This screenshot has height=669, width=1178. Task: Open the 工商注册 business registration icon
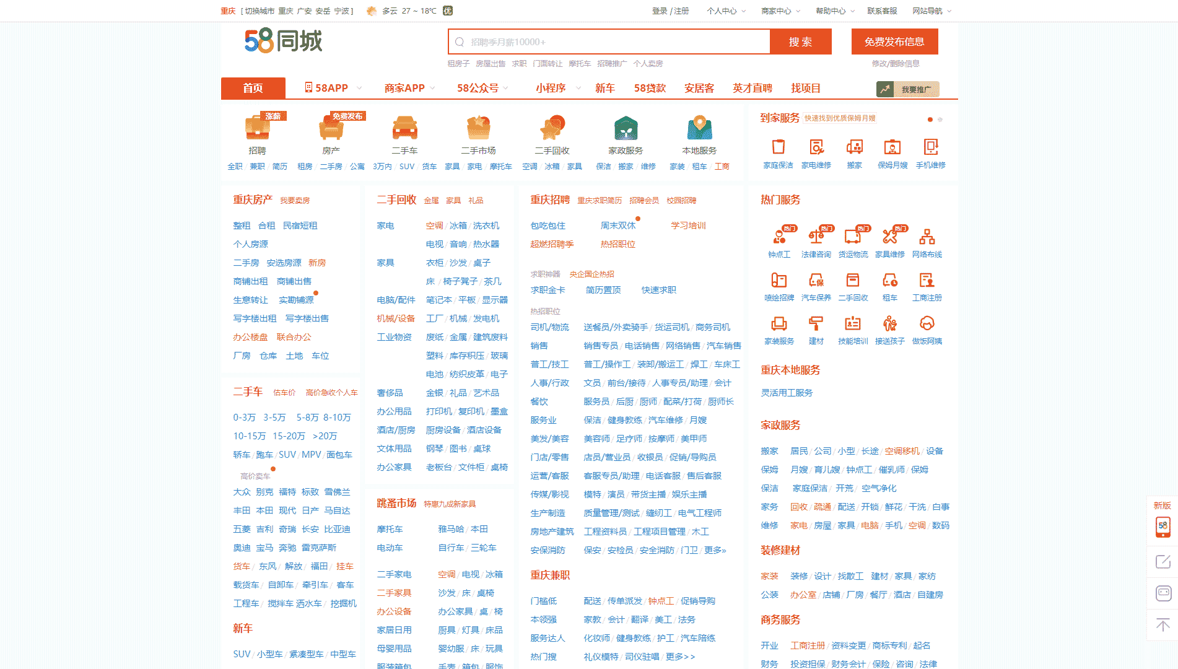point(927,280)
